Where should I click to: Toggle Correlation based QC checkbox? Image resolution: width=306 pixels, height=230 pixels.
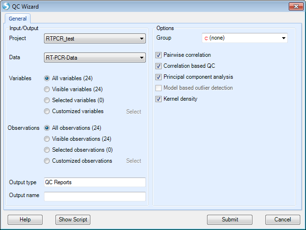click(158, 66)
